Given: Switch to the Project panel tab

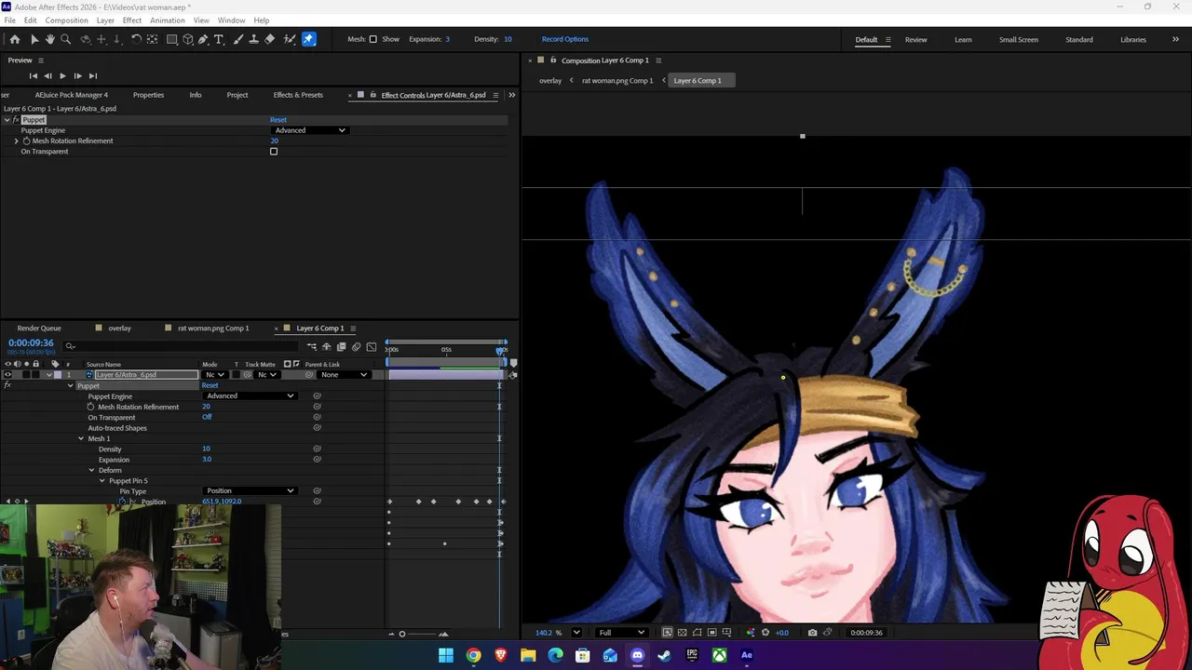Looking at the screenshot, I should (x=237, y=95).
